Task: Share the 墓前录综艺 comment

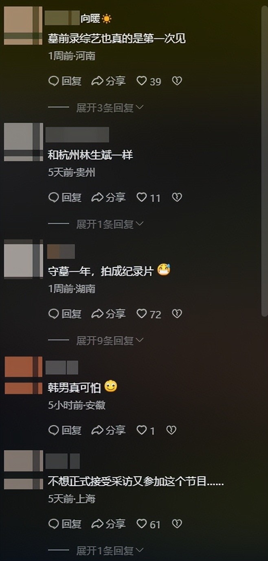Action: click(x=108, y=81)
